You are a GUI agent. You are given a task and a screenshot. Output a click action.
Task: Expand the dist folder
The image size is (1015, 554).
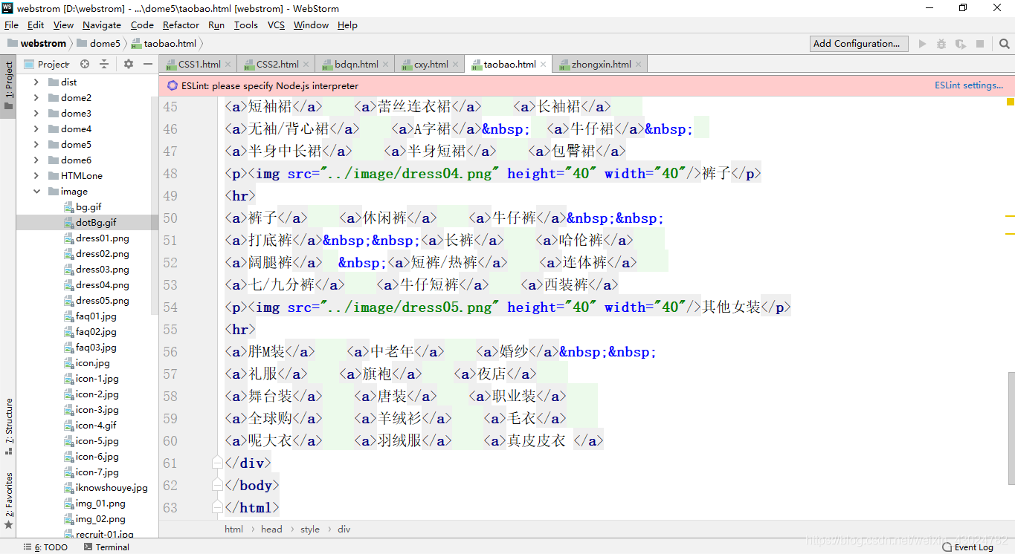tap(36, 82)
